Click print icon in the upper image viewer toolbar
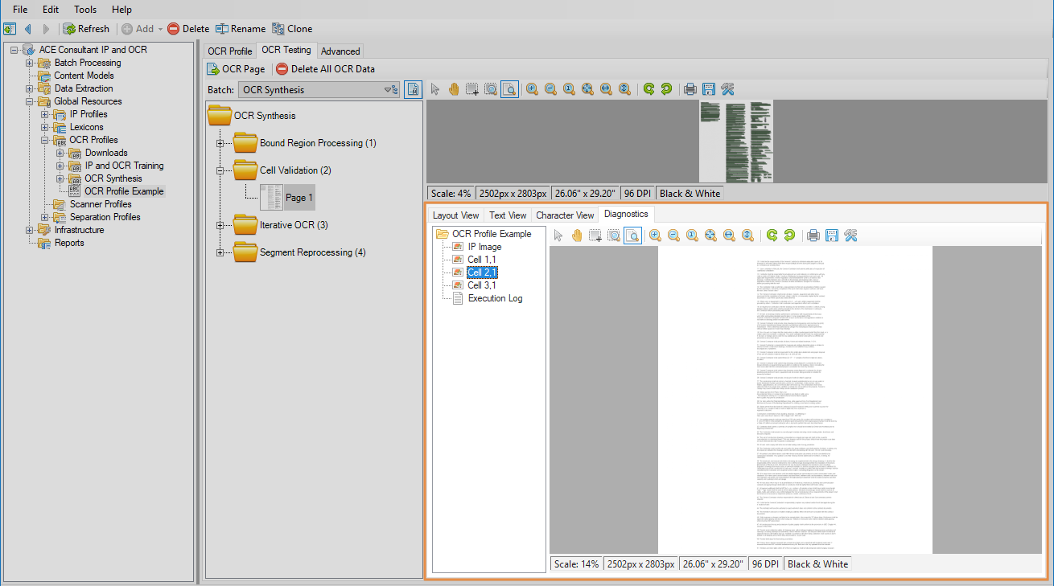 pos(690,89)
